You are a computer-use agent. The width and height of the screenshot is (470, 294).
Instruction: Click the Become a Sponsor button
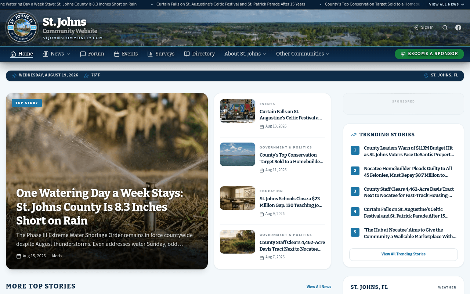[429, 54]
